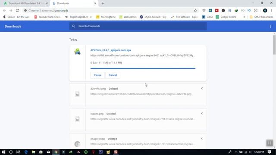Close the Downloads tab
The height and width of the screenshot is (155, 276).
(x=95, y=3)
